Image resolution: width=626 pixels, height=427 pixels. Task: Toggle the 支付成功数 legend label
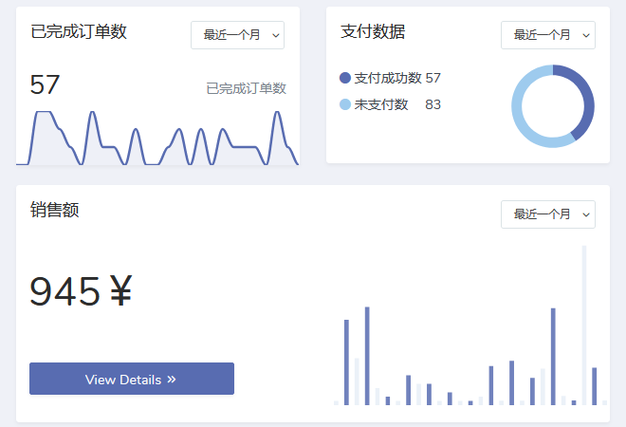pyautogui.click(x=388, y=78)
